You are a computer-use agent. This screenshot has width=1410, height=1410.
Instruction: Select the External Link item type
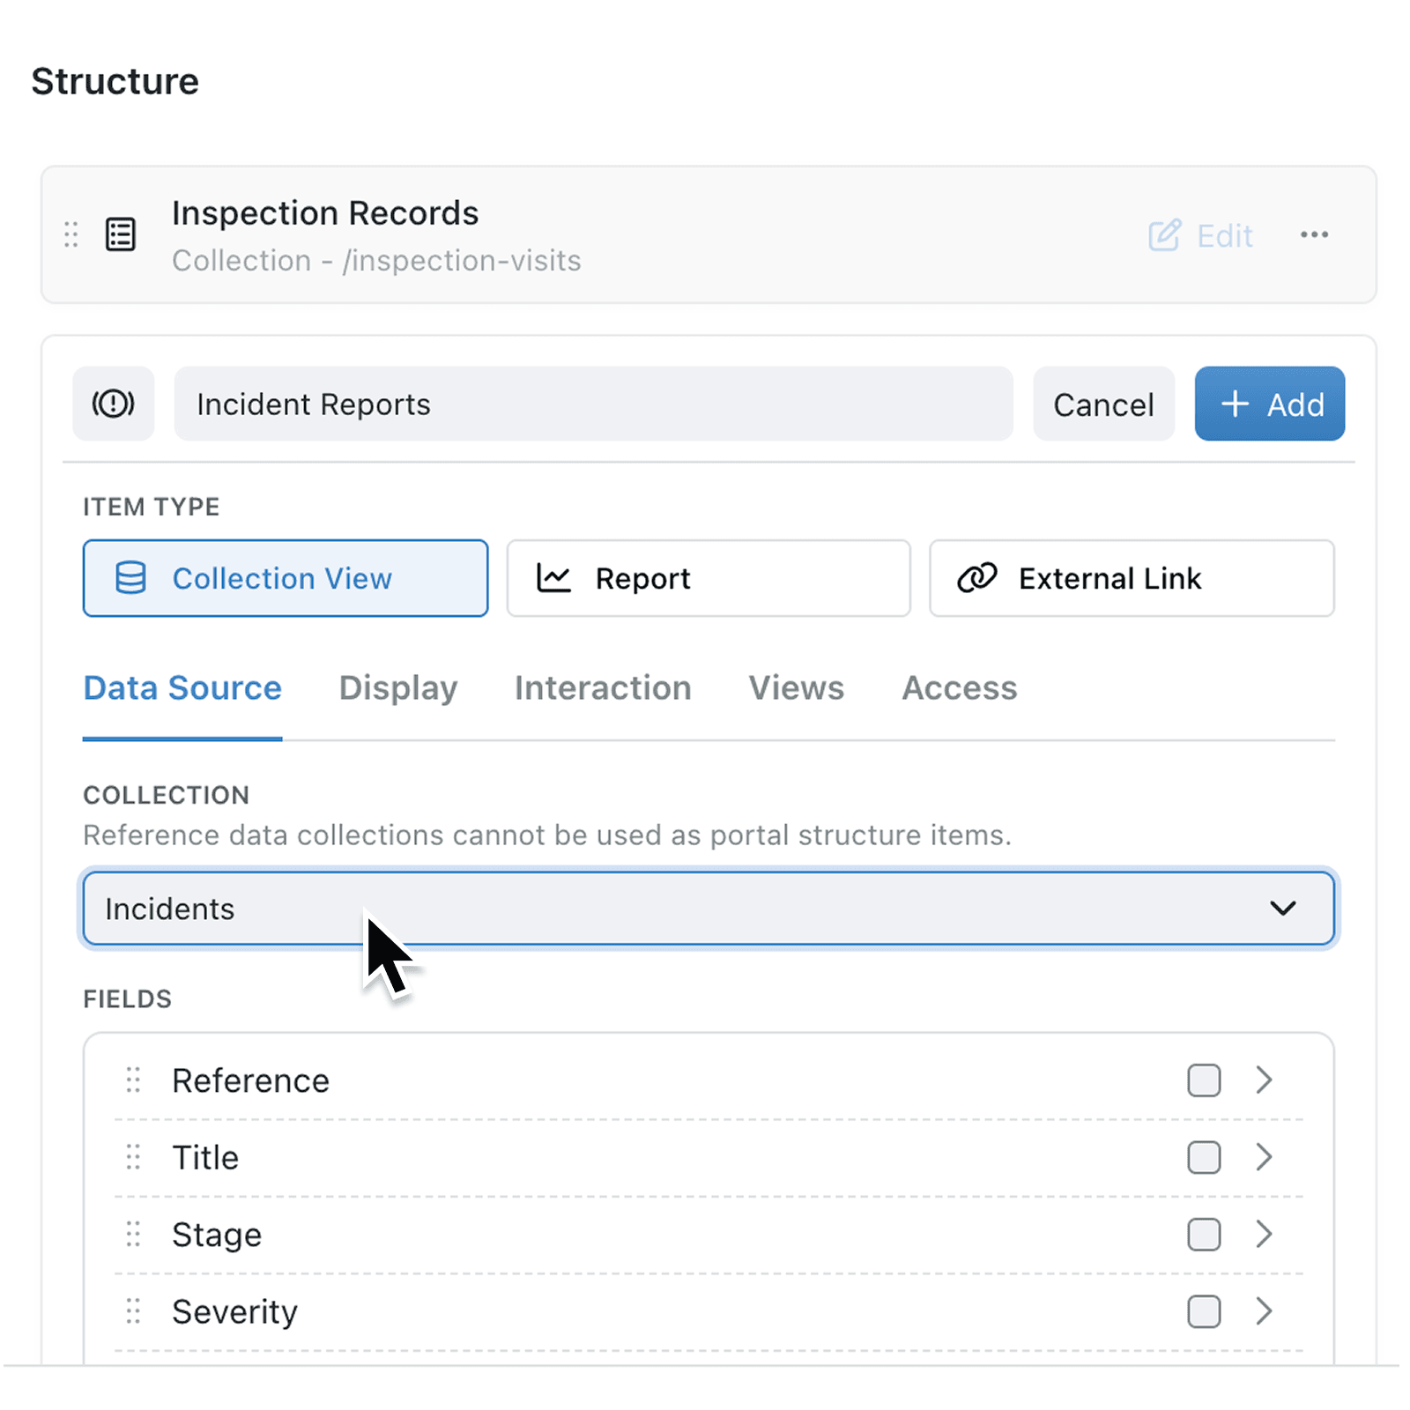click(1131, 578)
